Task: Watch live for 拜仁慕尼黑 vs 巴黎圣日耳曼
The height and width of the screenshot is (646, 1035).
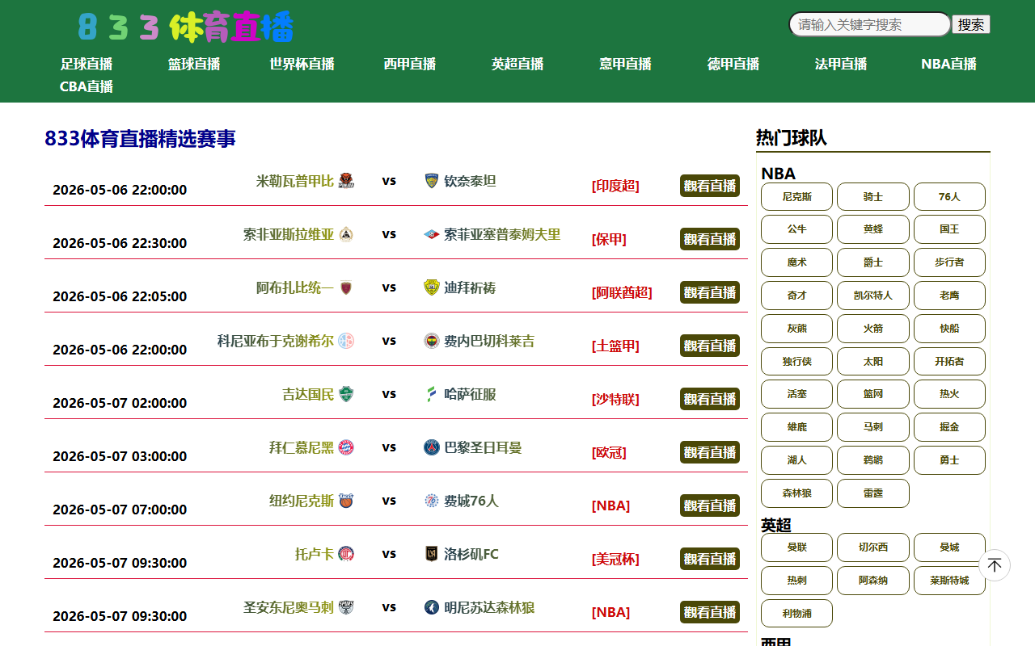Action: point(710,452)
